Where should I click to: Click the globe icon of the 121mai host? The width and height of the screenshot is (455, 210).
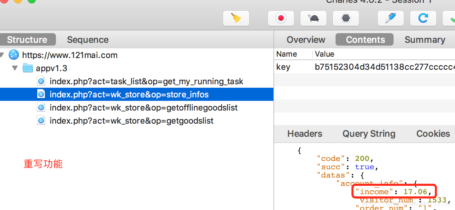point(14,55)
